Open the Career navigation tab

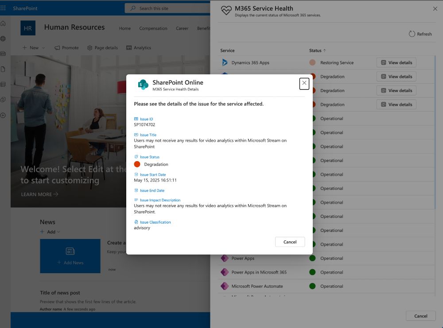(182, 28)
